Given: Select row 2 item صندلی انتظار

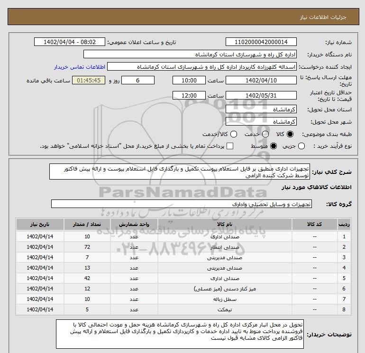Looking at the screenshot, I should 225,247.
